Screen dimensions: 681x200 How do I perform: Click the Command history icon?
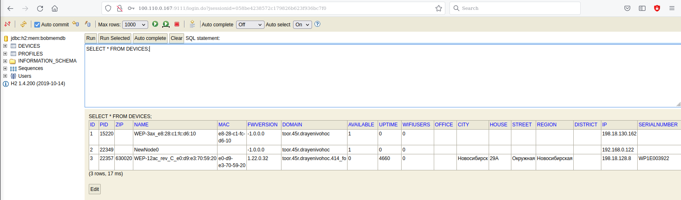click(192, 24)
